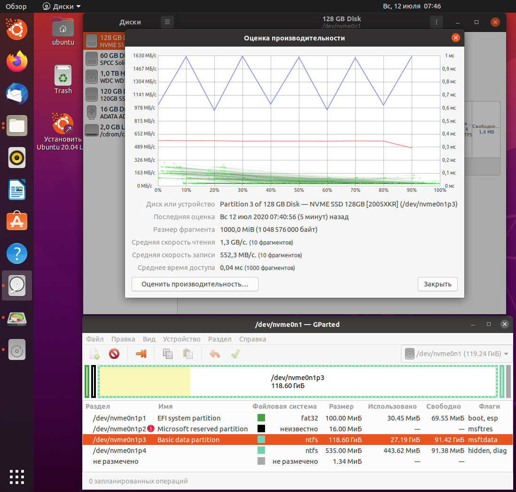Select the 16 GB ADATA USB drive in Disks
The width and height of the screenshot is (516, 492).
105,112
